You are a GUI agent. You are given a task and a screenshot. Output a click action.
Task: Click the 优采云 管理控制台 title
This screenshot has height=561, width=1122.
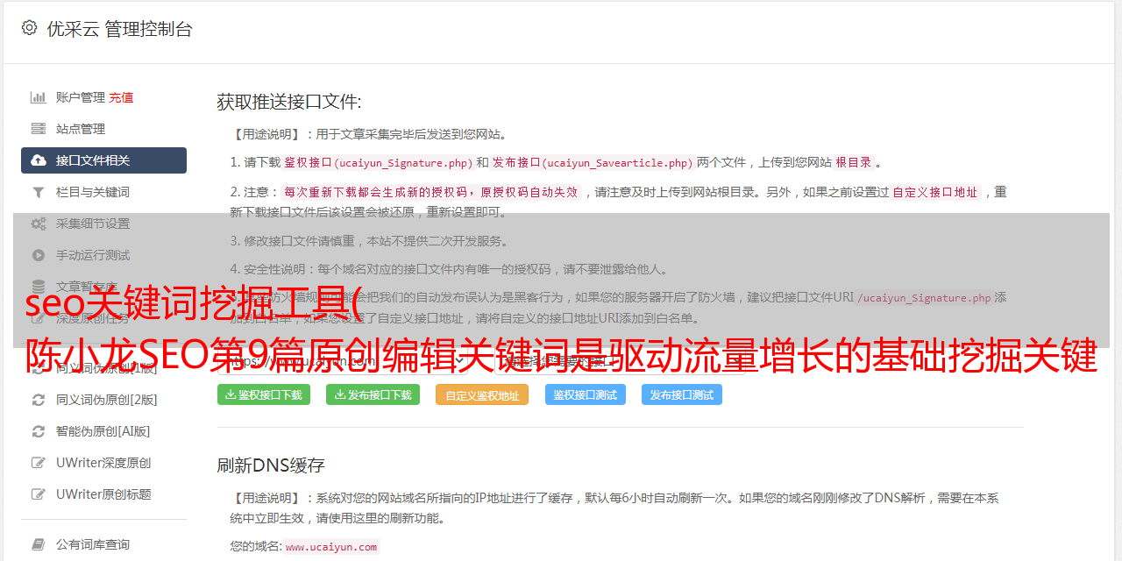pyautogui.click(x=119, y=29)
